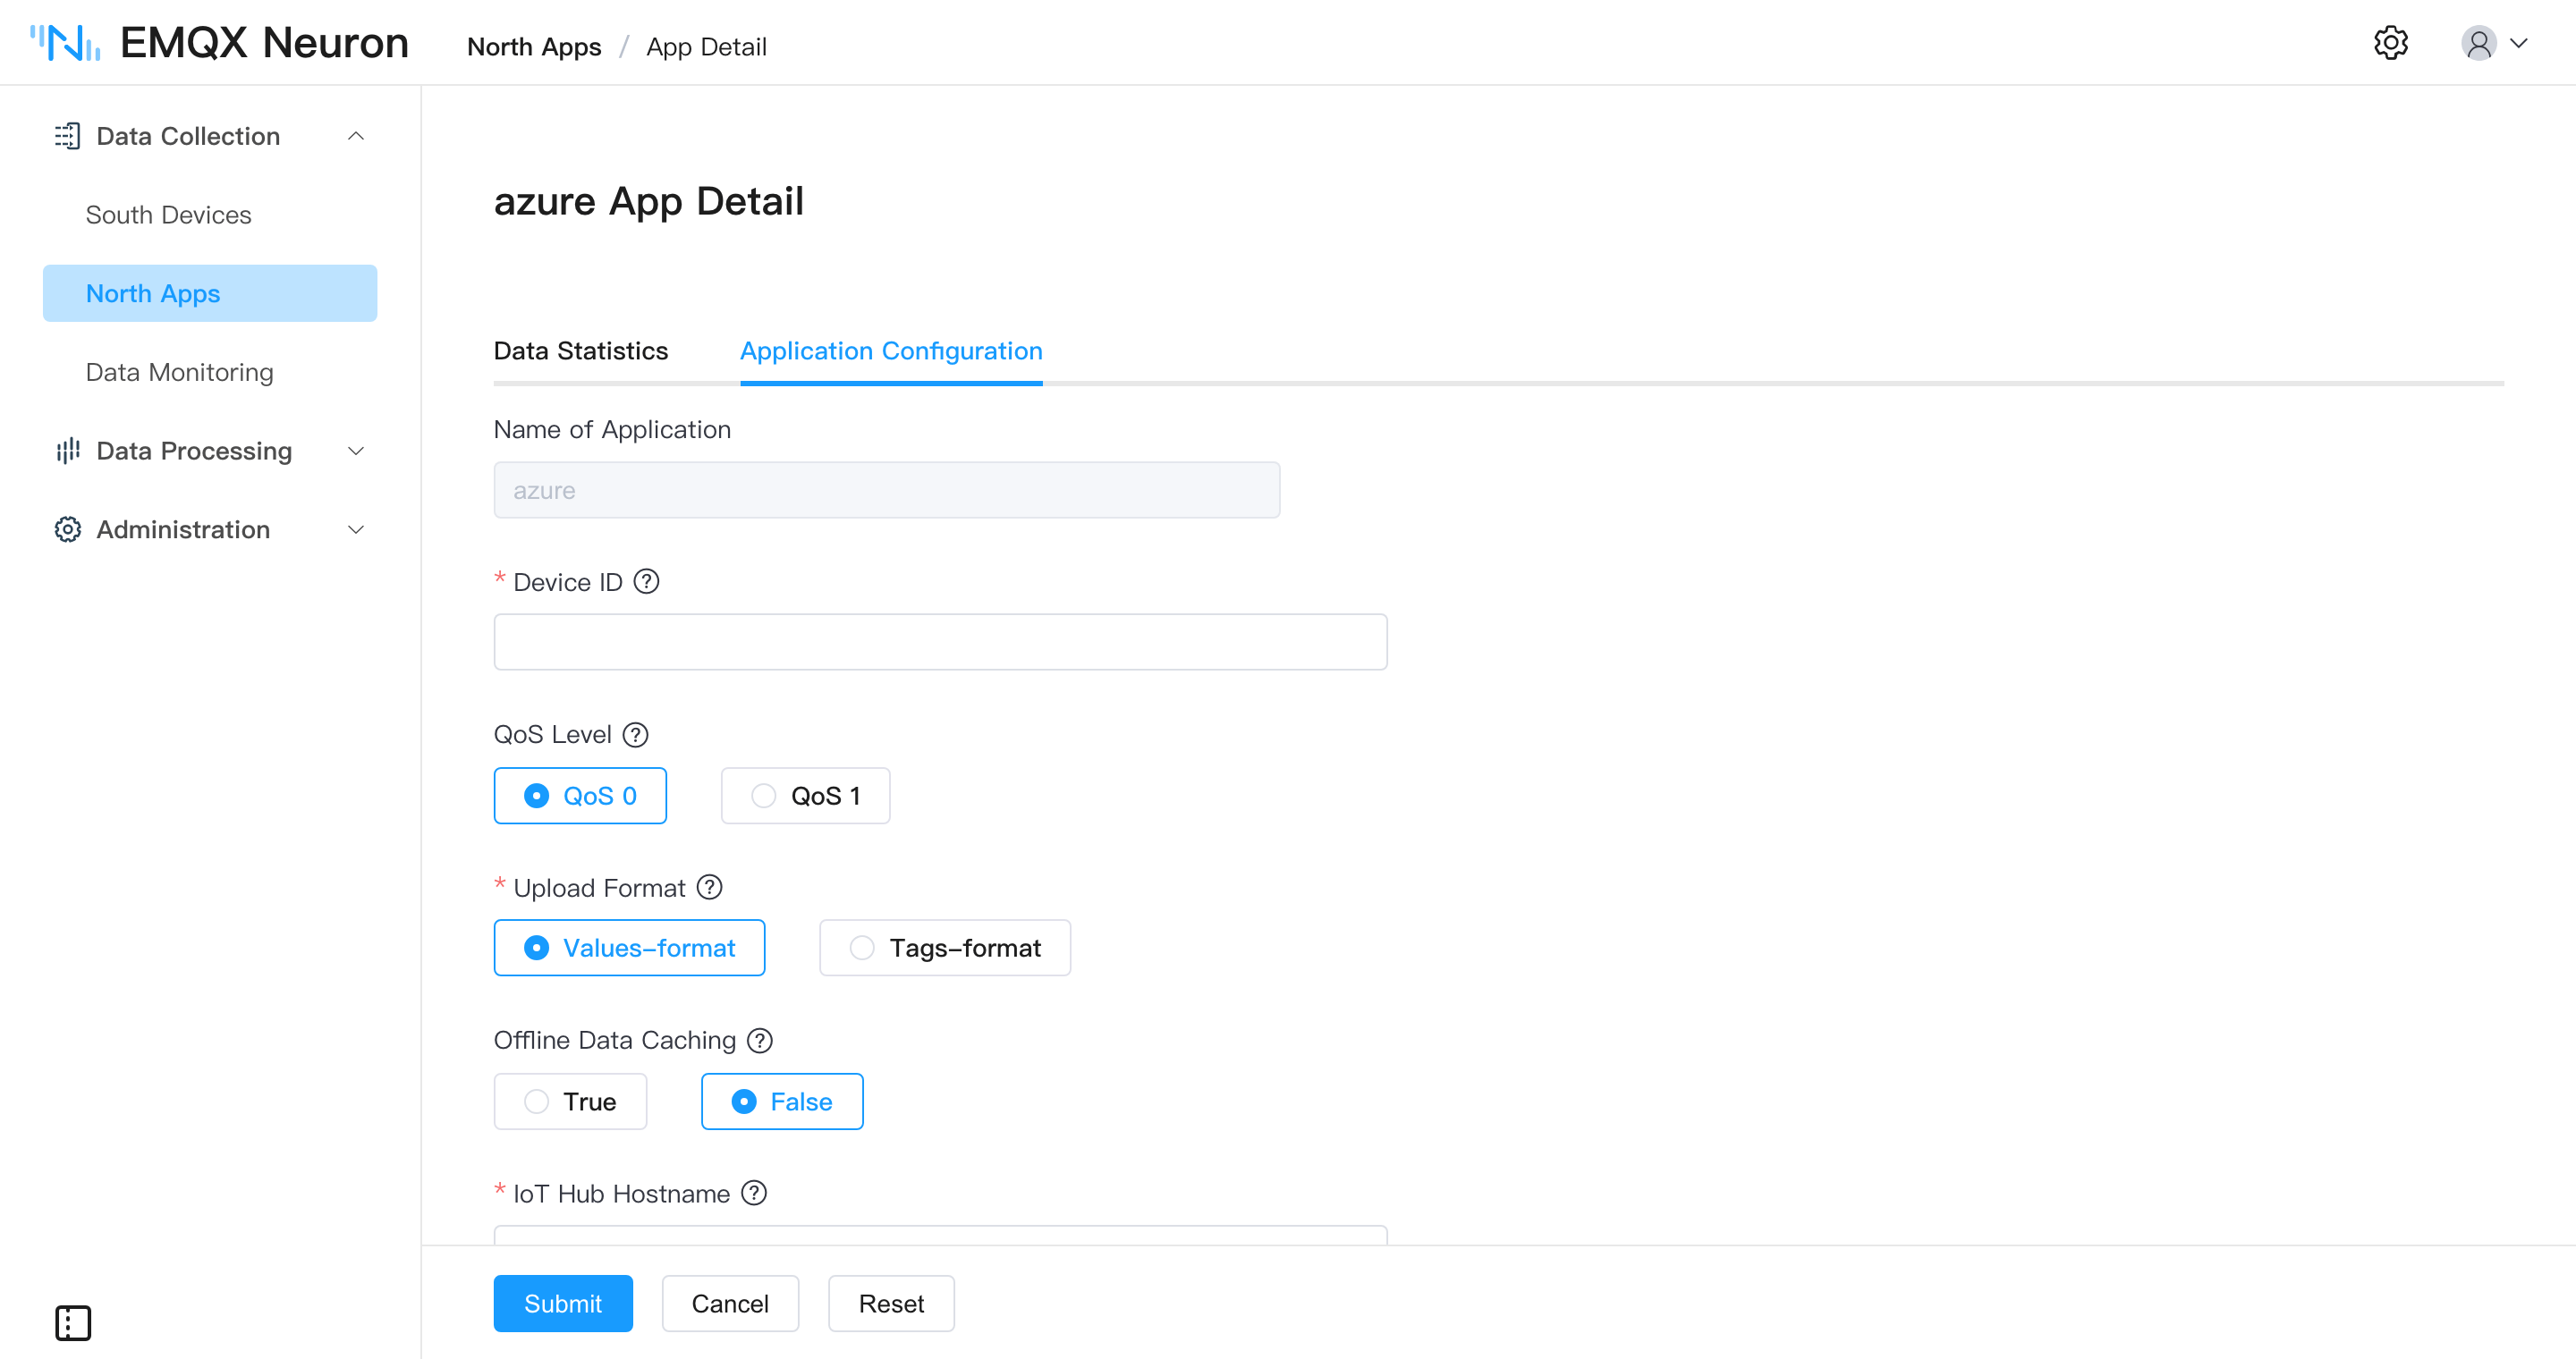This screenshot has width=2576, height=1359.
Task: Select QoS 0 radio option
Action: coord(580,796)
